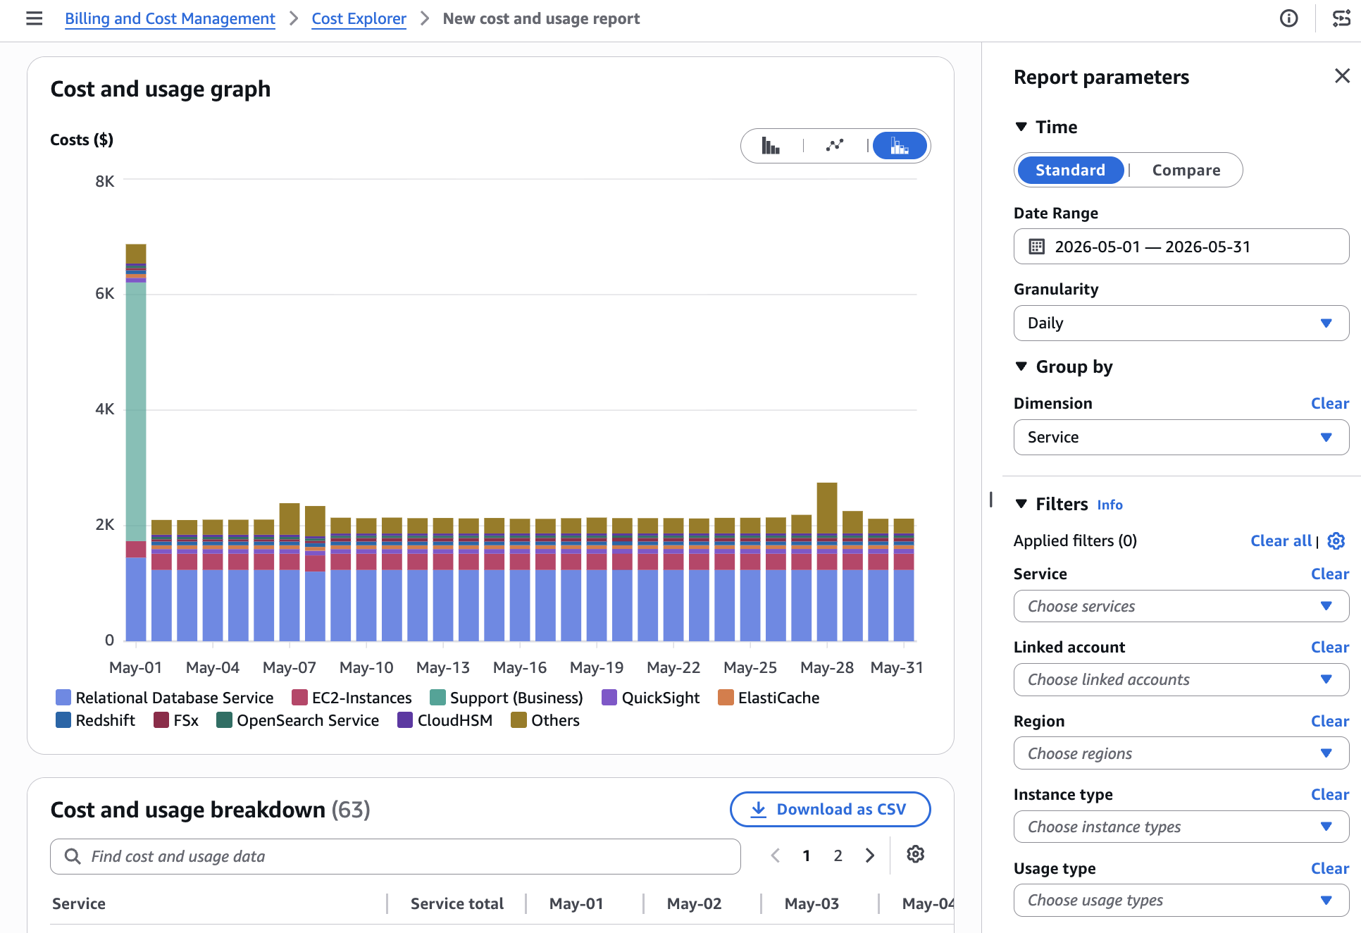Toggle Support (Business) legend swatch
The width and height of the screenshot is (1361, 933).
pyautogui.click(x=437, y=698)
